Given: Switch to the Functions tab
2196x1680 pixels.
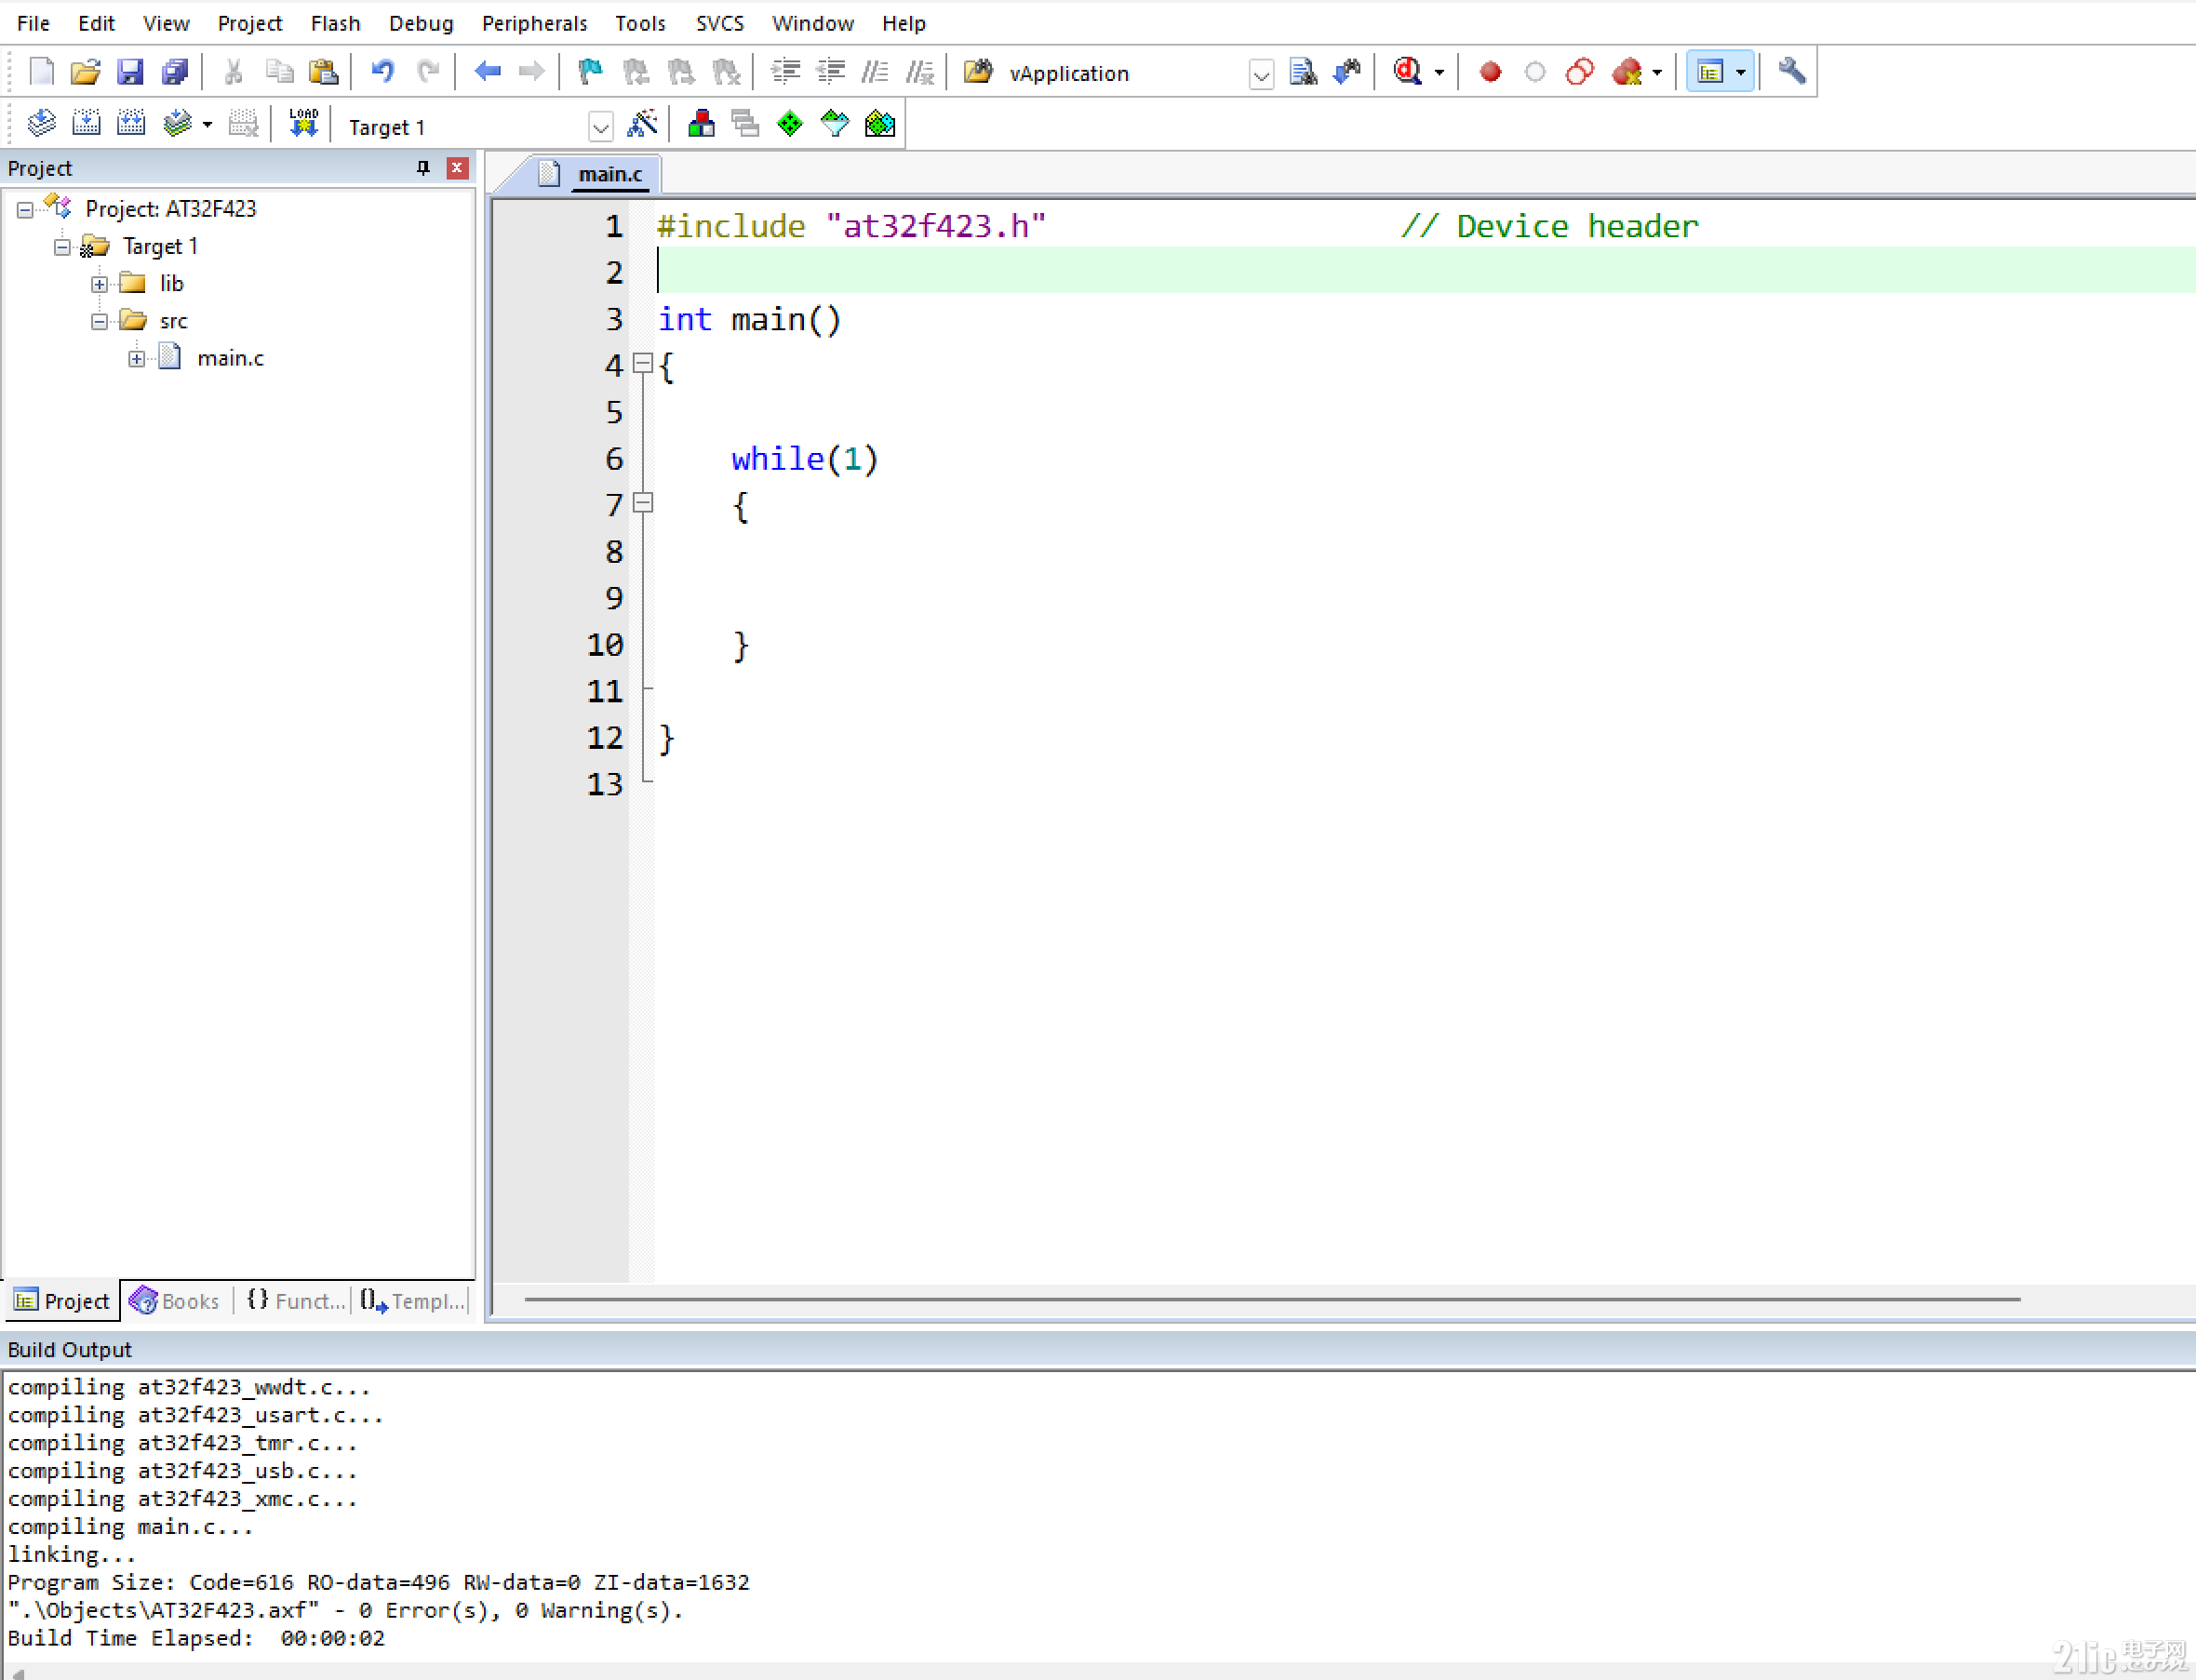Looking at the screenshot, I should click(x=295, y=1301).
